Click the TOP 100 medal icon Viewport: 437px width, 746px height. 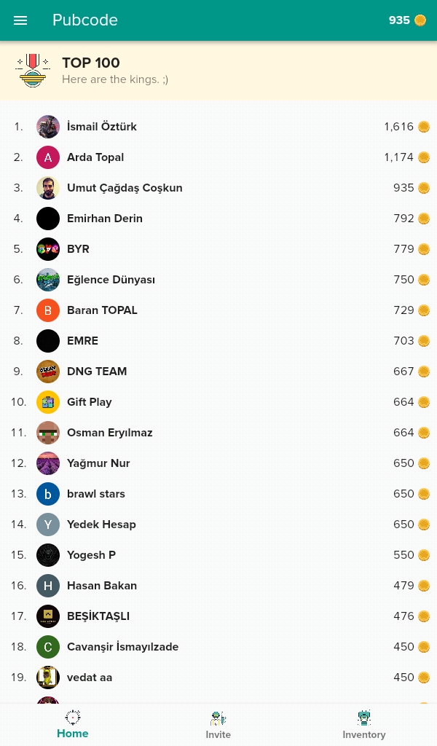click(x=32, y=71)
